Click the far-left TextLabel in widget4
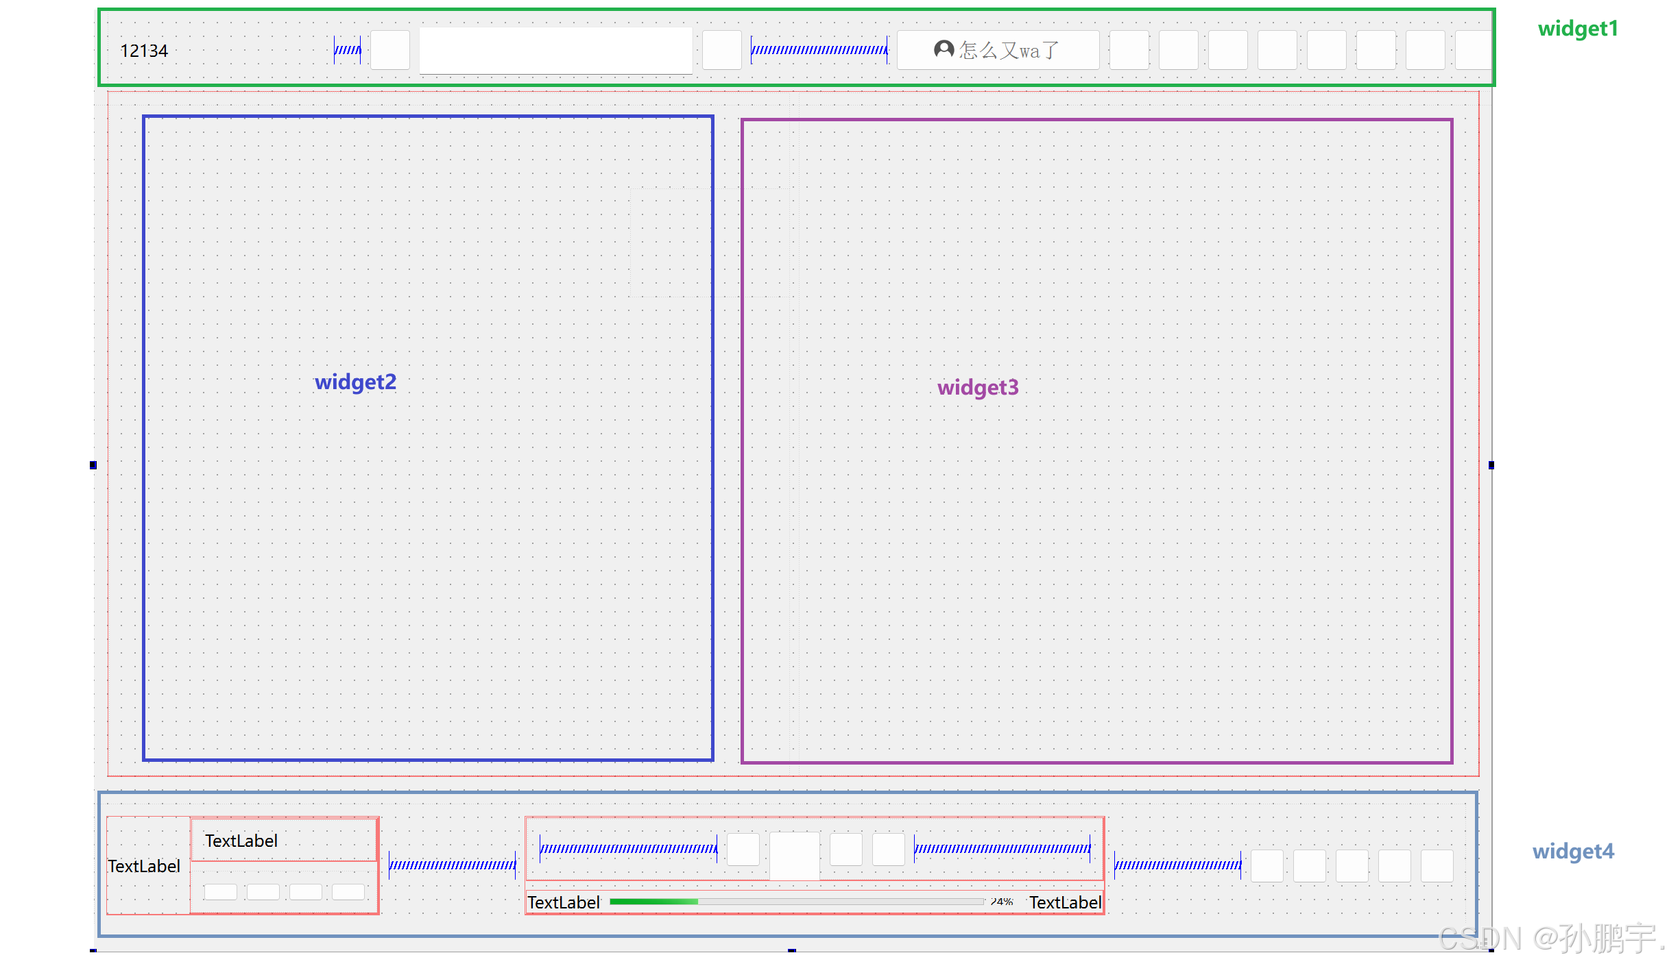Viewport: 1669px width, 966px height. pos(144,866)
